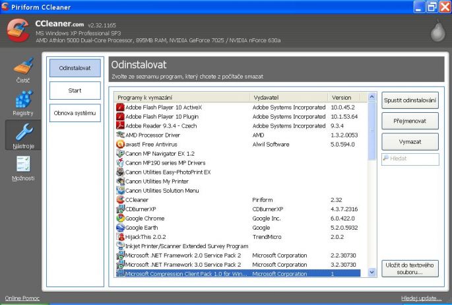Open the Čistič cleaner section
This screenshot has width=452, height=305.
tap(23, 71)
